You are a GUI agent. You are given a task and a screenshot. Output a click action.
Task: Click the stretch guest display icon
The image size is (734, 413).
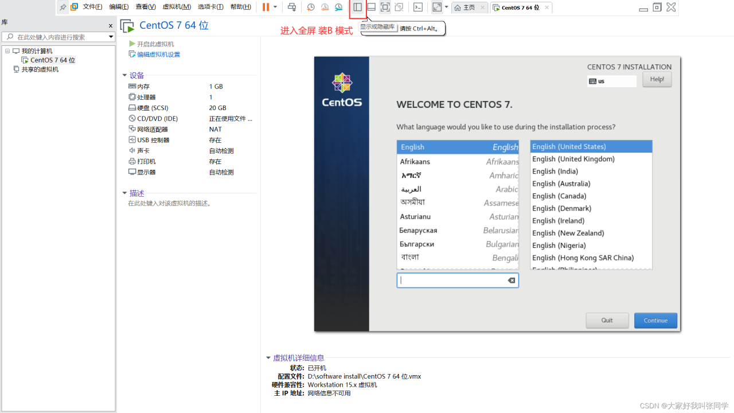click(x=437, y=7)
